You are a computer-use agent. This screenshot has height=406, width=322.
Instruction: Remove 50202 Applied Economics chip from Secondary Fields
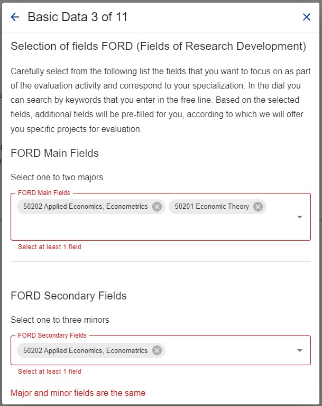tap(157, 350)
